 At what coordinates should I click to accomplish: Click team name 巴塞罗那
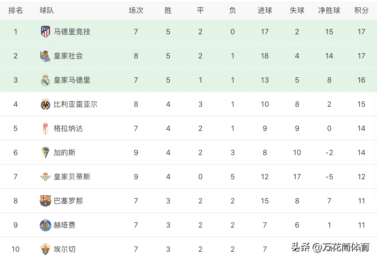(68, 201)
